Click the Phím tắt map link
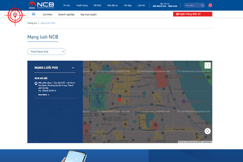 pyautogui.click(x=181, y=142)
